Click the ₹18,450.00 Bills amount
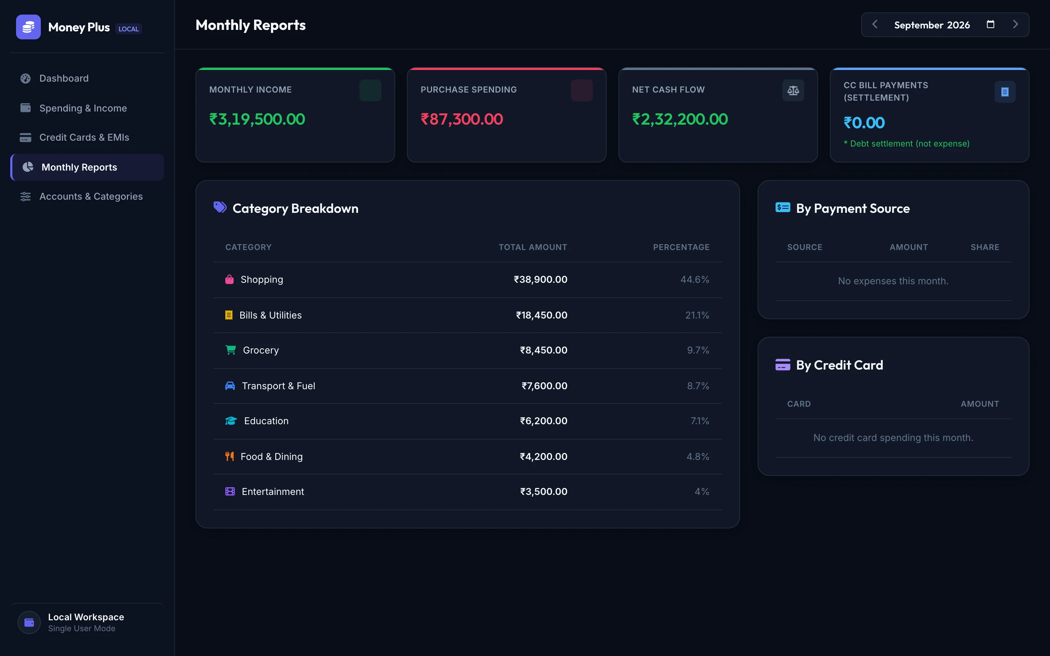 click(541, 315)
